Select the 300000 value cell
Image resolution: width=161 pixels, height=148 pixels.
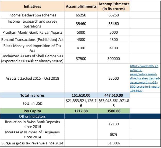click(114, 58)
